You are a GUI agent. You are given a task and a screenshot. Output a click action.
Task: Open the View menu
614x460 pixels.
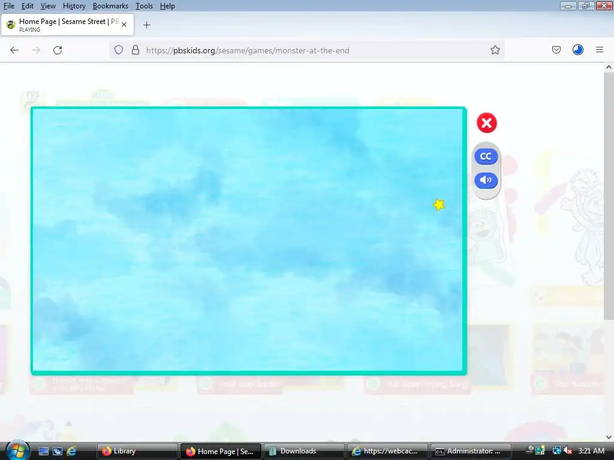click(48, 6)
